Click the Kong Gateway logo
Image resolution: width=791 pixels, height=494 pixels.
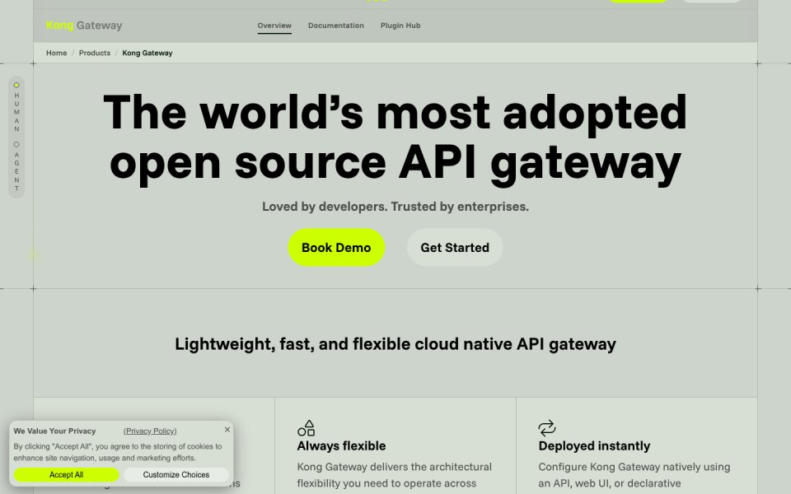[x=84, y=26]
